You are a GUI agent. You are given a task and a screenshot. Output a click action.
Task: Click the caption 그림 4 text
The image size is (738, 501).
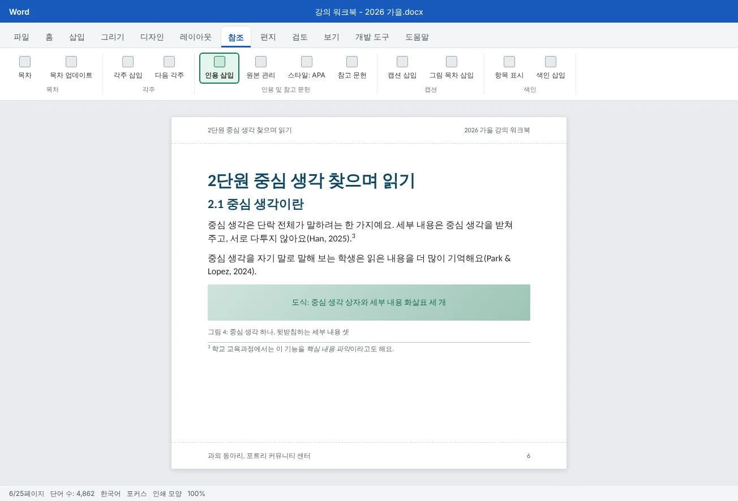click(278, 332)
